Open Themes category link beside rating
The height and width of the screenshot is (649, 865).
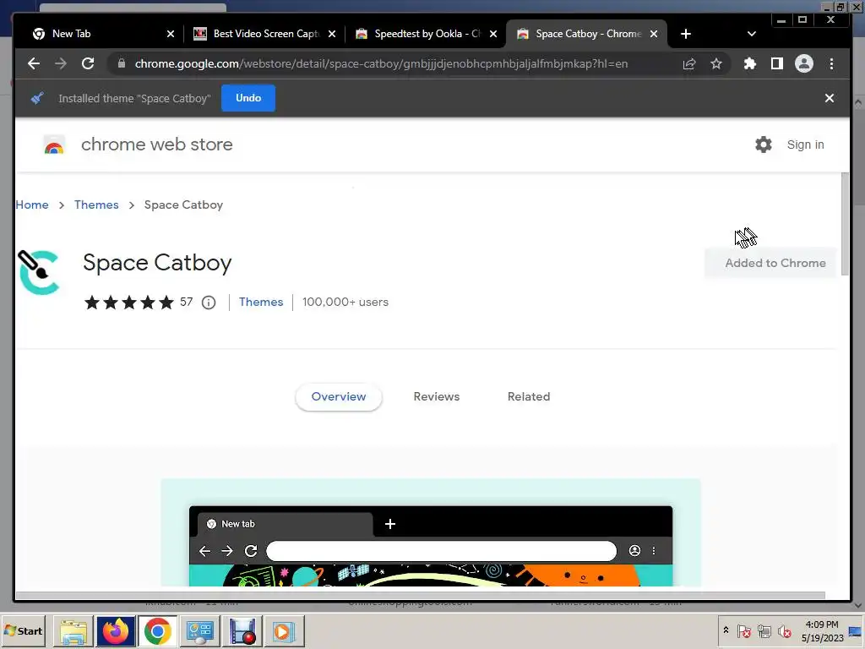tap(261, 302)
